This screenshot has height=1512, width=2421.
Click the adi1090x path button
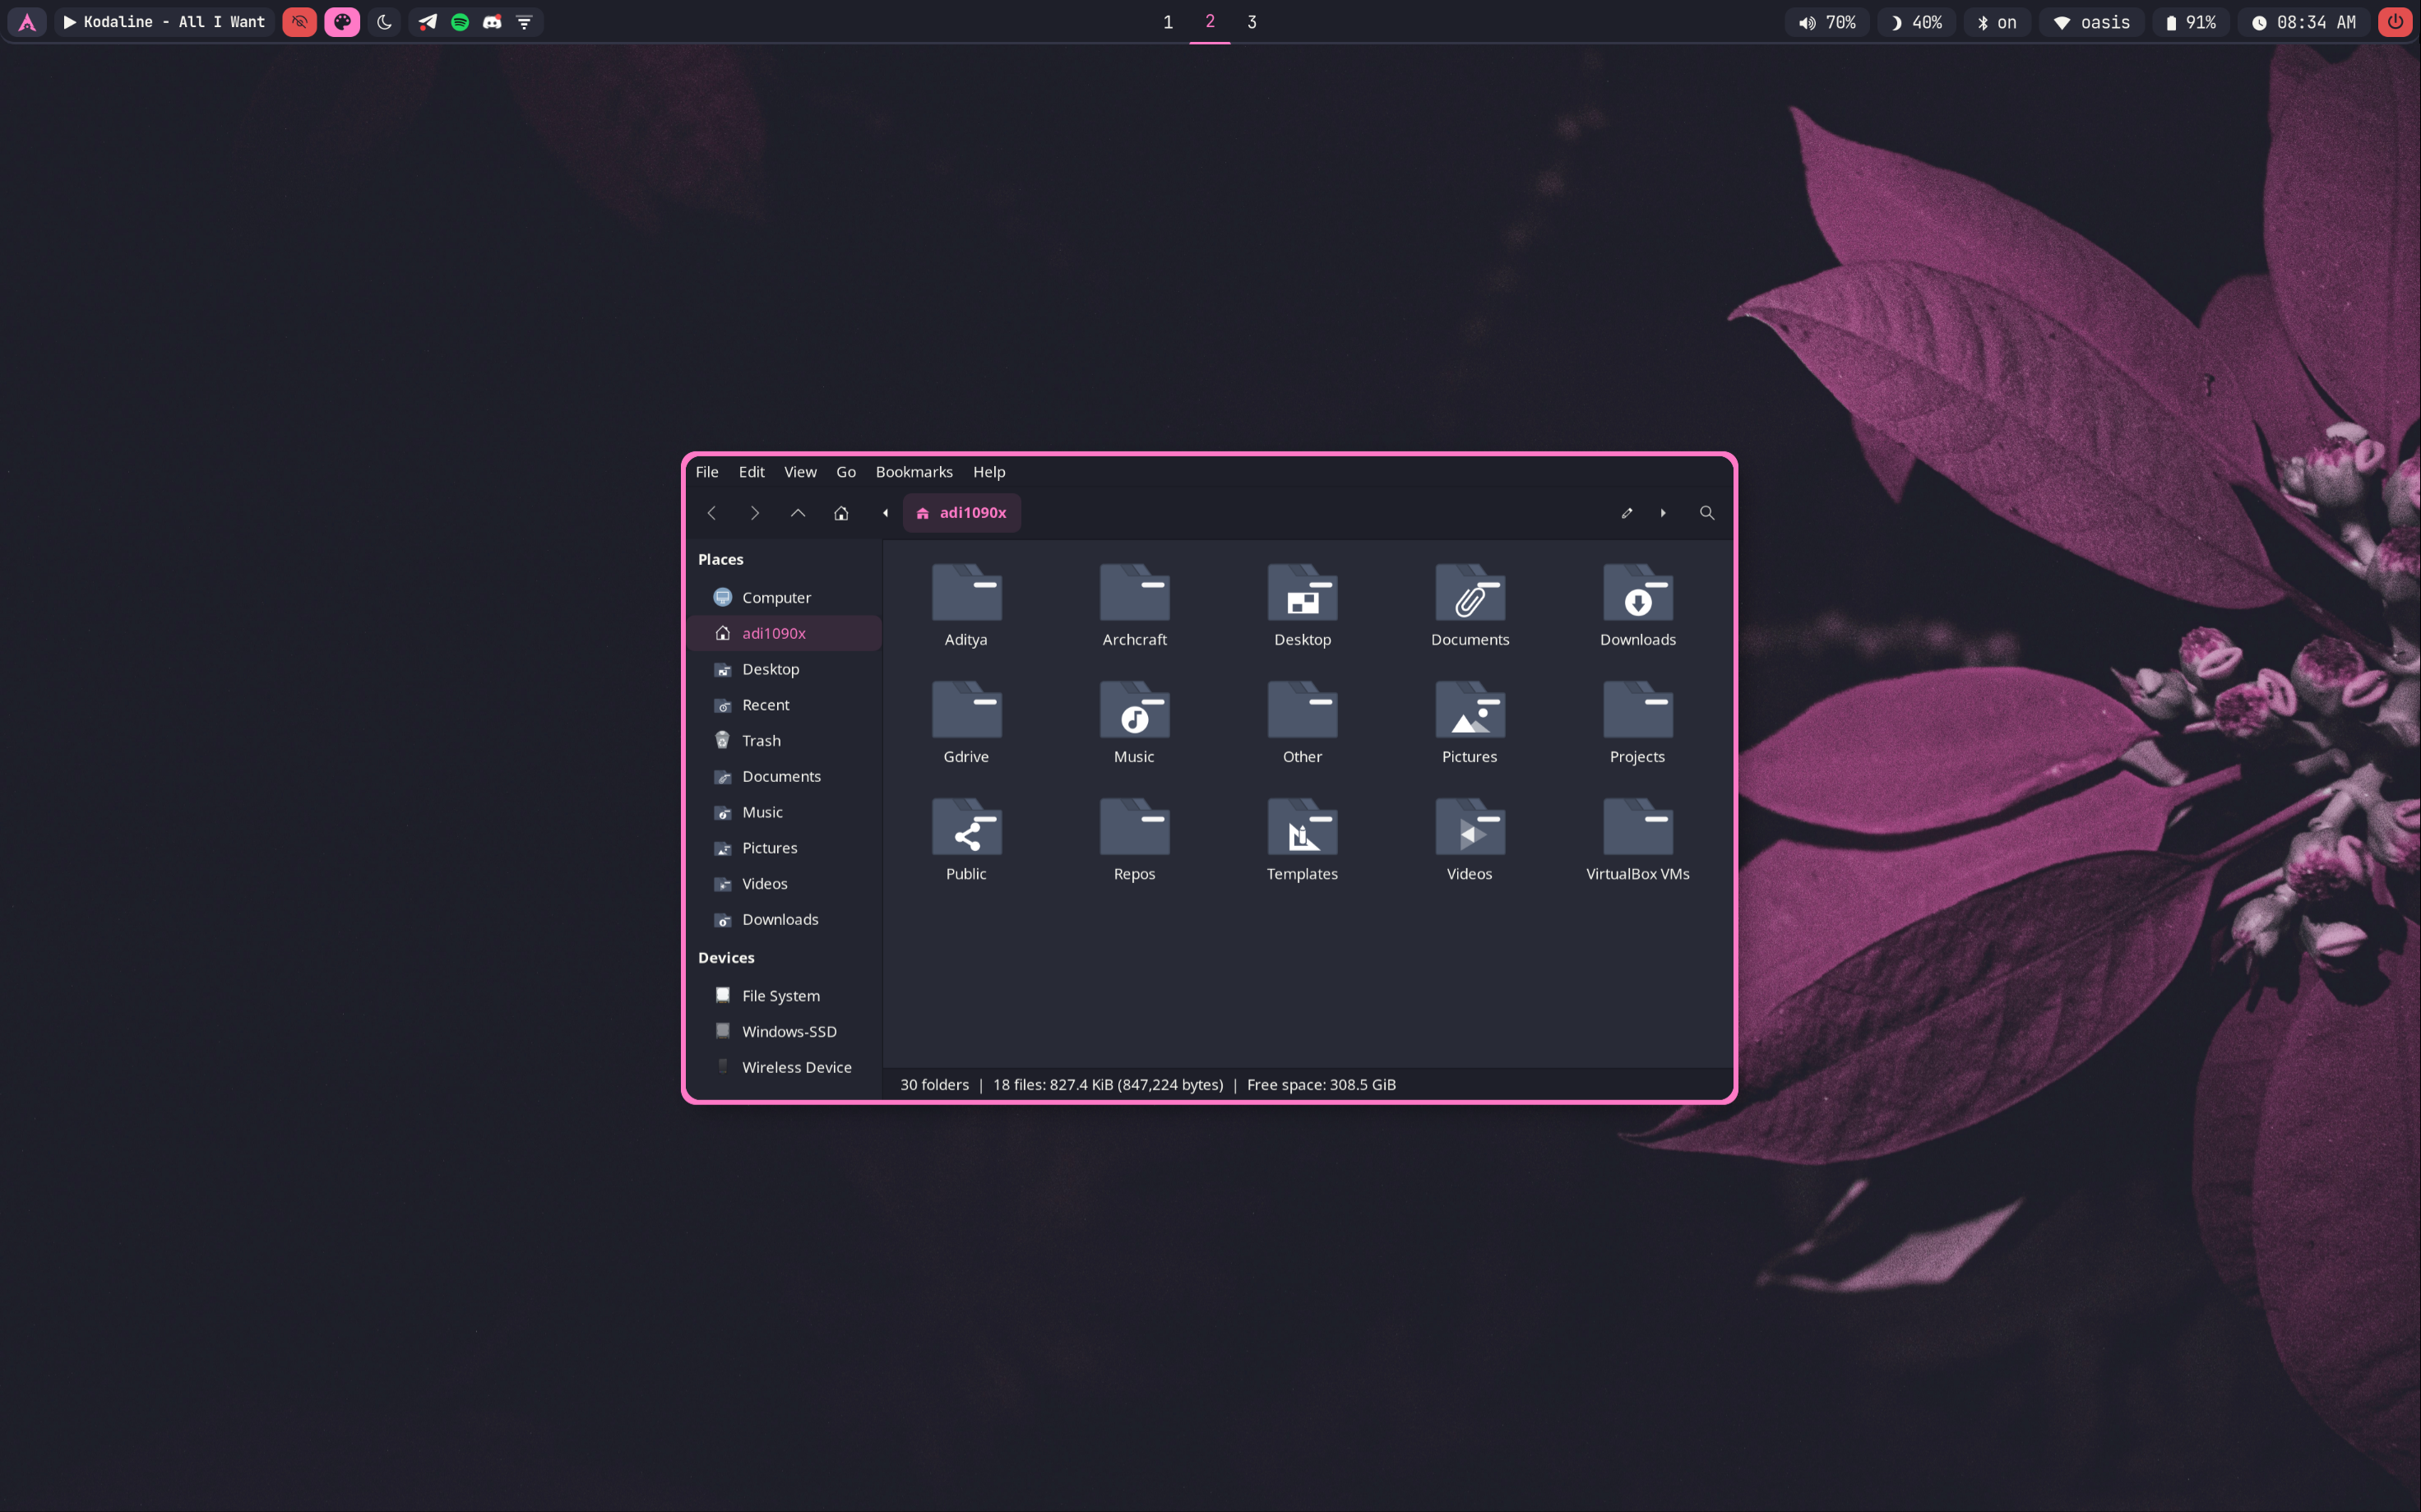[961, 513]
